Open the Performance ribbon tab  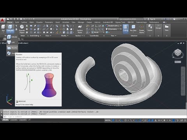(x=154, y=22)
